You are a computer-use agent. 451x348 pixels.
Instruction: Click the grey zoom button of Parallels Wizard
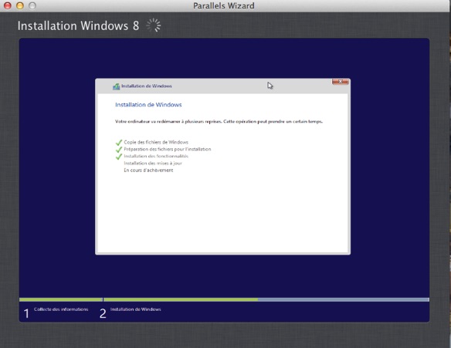click(x=32, y=5)
